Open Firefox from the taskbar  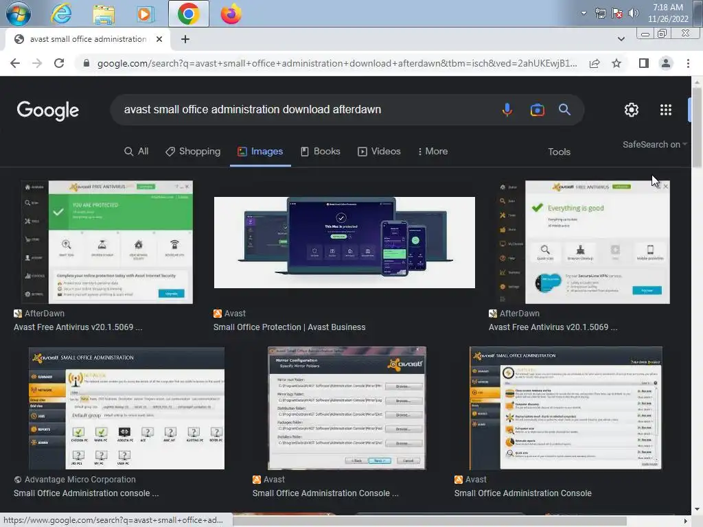231,14
